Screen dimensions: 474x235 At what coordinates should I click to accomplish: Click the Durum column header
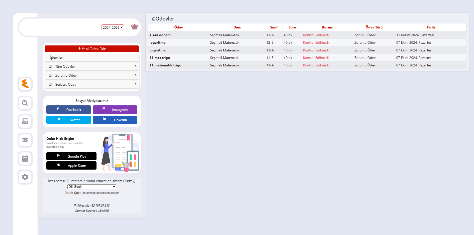327,27
